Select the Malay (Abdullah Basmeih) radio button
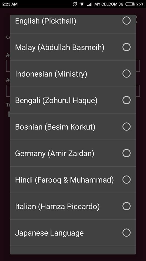Viewport: 146px width, 261px height. click(x=127, y=47)
